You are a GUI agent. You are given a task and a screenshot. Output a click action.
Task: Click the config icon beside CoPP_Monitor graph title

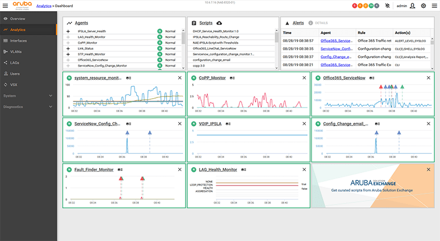[x=232, y=78]
